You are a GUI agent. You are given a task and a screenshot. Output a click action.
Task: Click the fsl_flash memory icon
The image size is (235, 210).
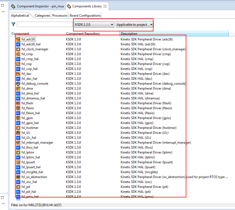point(18,103)
